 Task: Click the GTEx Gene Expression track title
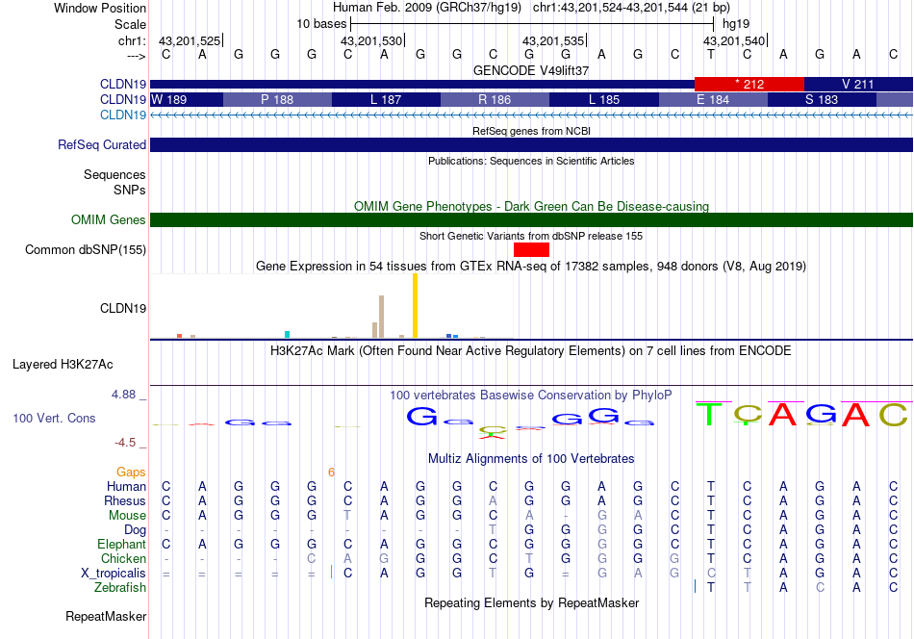pyautogui.click(x=531, y=267)
